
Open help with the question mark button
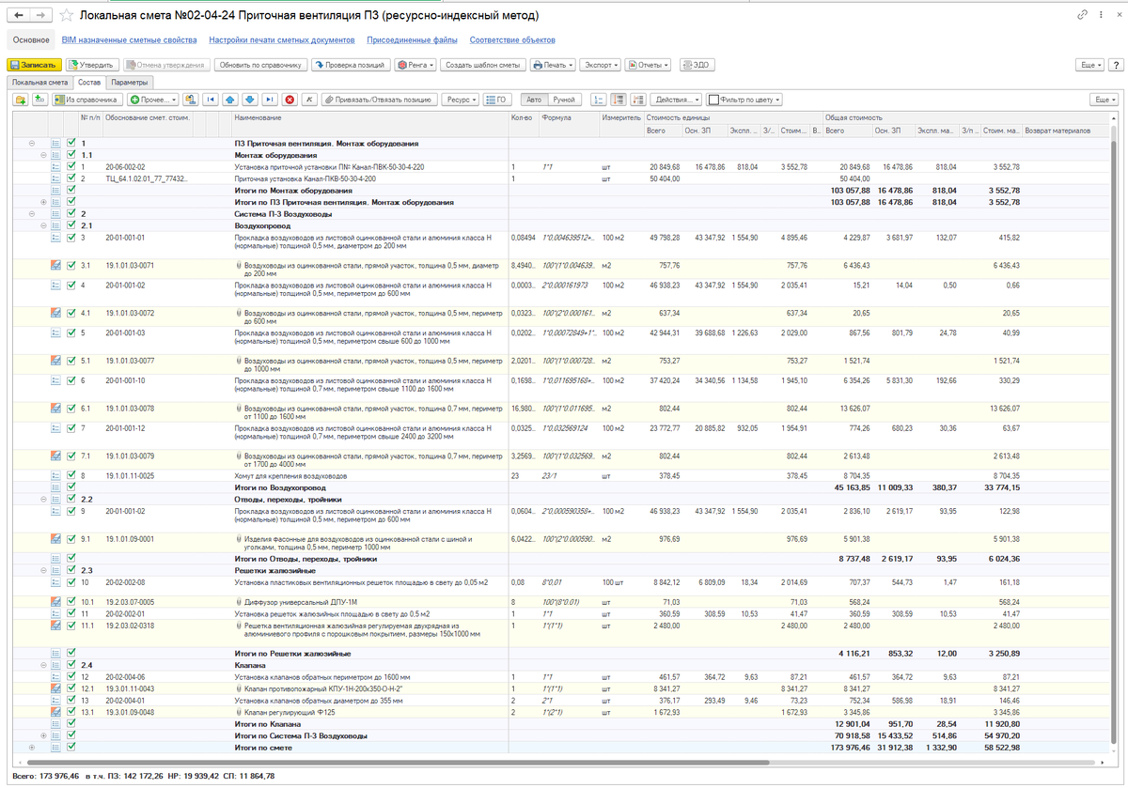[1115, 65]
